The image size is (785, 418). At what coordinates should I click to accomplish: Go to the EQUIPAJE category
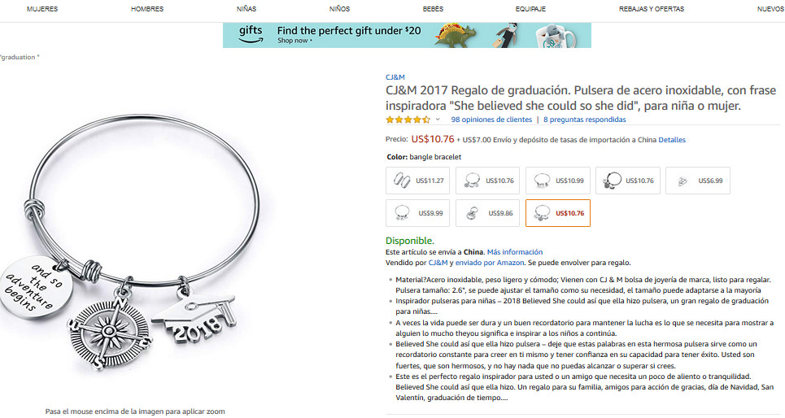pos(530,9)
